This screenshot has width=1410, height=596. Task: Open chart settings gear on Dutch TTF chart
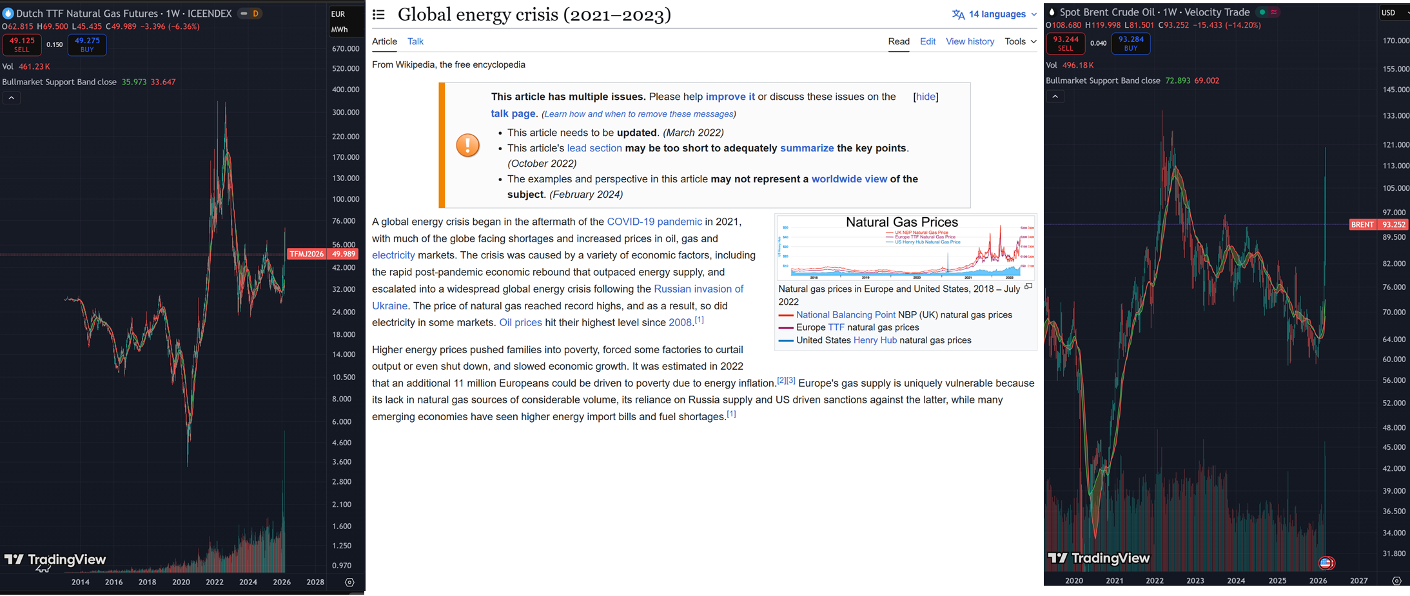coord(349,582)
